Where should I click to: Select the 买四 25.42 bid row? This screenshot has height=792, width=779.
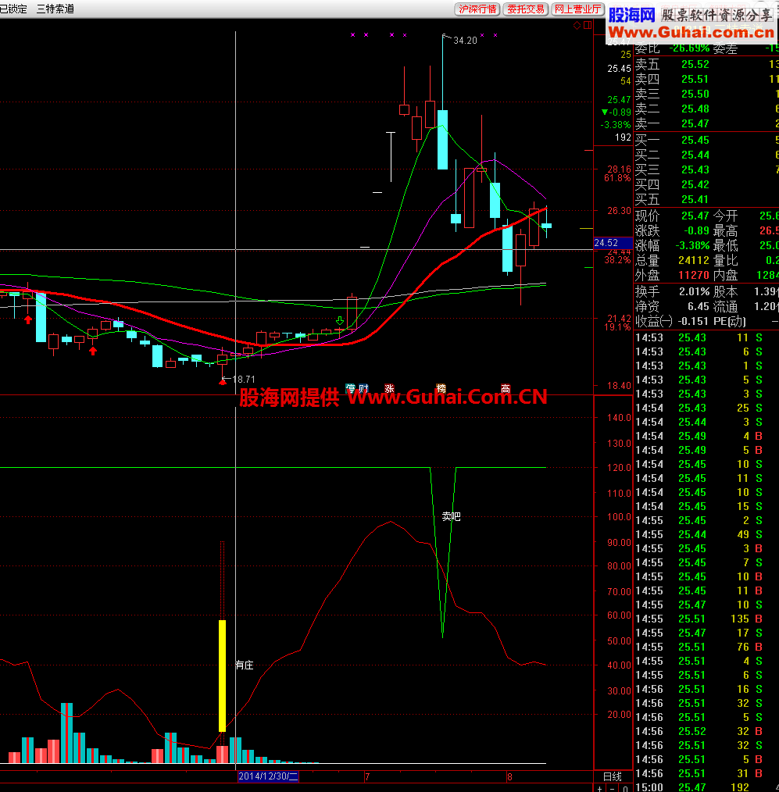coord(706,184)
